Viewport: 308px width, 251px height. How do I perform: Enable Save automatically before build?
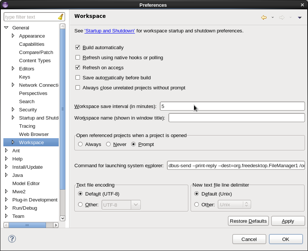coord(78,77)
